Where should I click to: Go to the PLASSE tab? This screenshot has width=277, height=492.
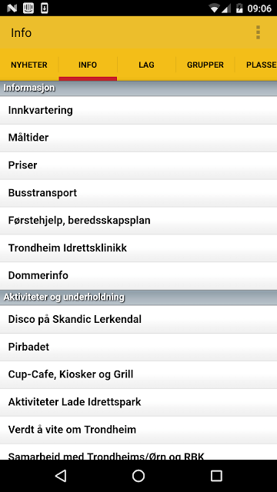coord(256,65)
